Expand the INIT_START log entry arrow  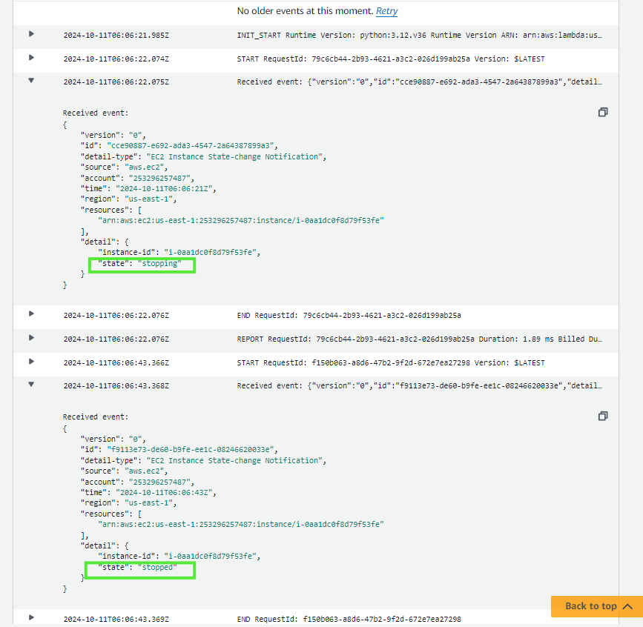click(31, 34)
